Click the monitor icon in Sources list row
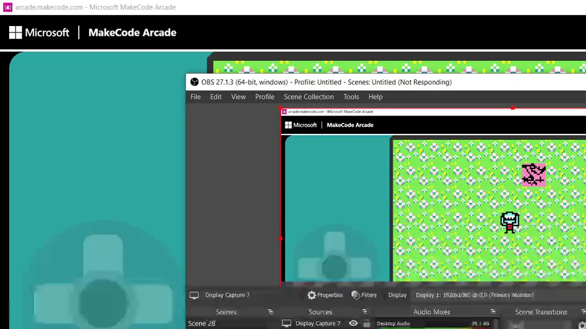Viewport: 586px width, 329px height. [x=286, y=323]
